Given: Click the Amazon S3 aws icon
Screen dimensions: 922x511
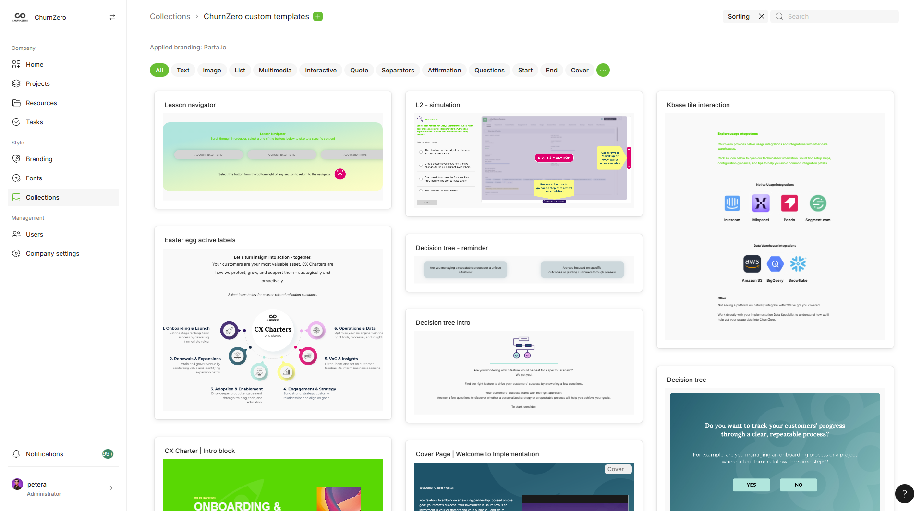Looking at the screenshot, I should (752, 263).
